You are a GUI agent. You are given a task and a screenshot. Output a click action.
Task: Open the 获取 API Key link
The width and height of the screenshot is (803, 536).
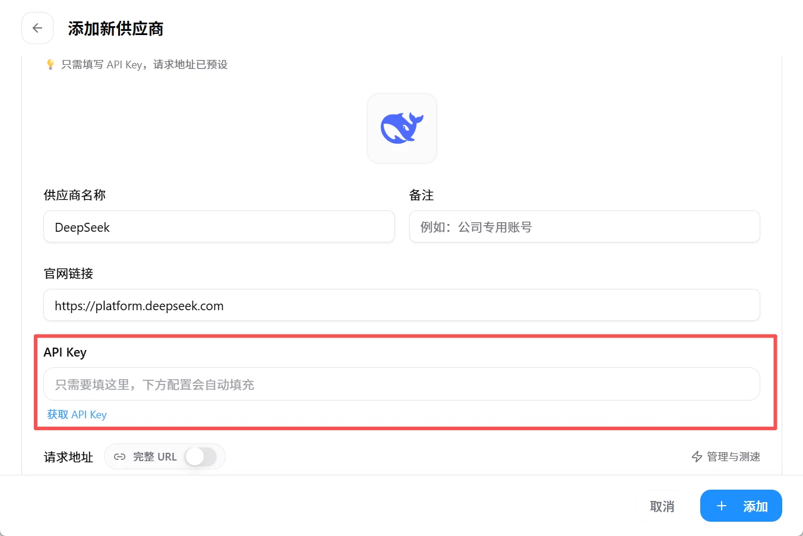(x=77, y=415)
